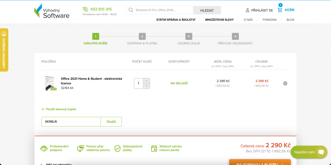
Task: Click the NA SKLADĚ availability text
Action: 179,83
